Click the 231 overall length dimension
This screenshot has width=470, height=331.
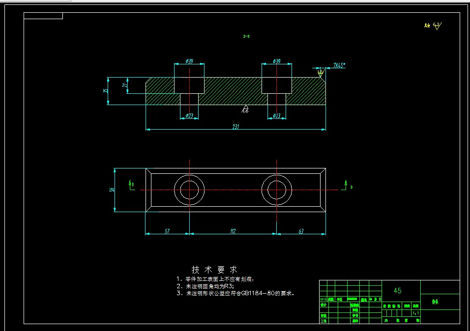[x=236, y=127]
